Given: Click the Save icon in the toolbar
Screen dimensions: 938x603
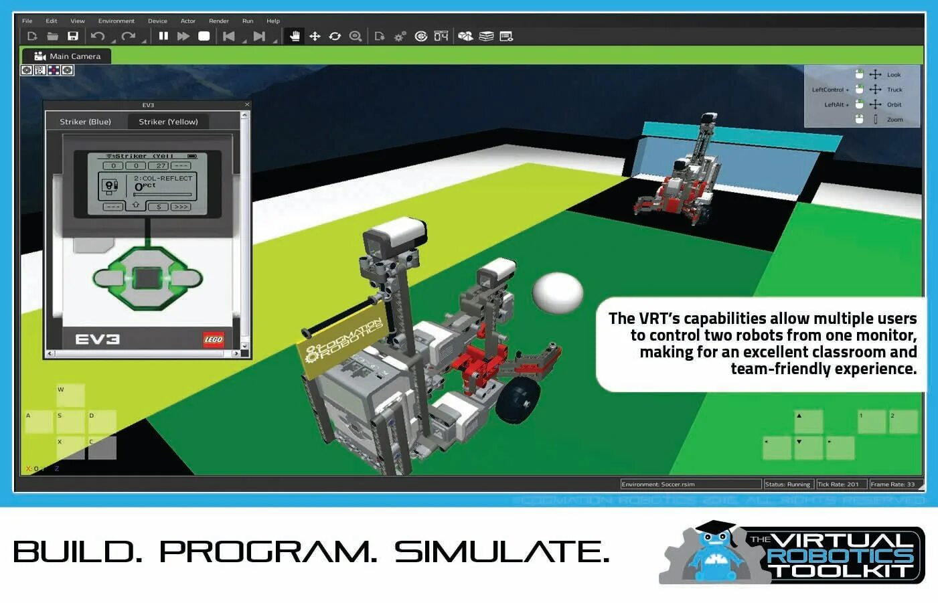Looking at the screenshot, I should click(x=73, y=35).
